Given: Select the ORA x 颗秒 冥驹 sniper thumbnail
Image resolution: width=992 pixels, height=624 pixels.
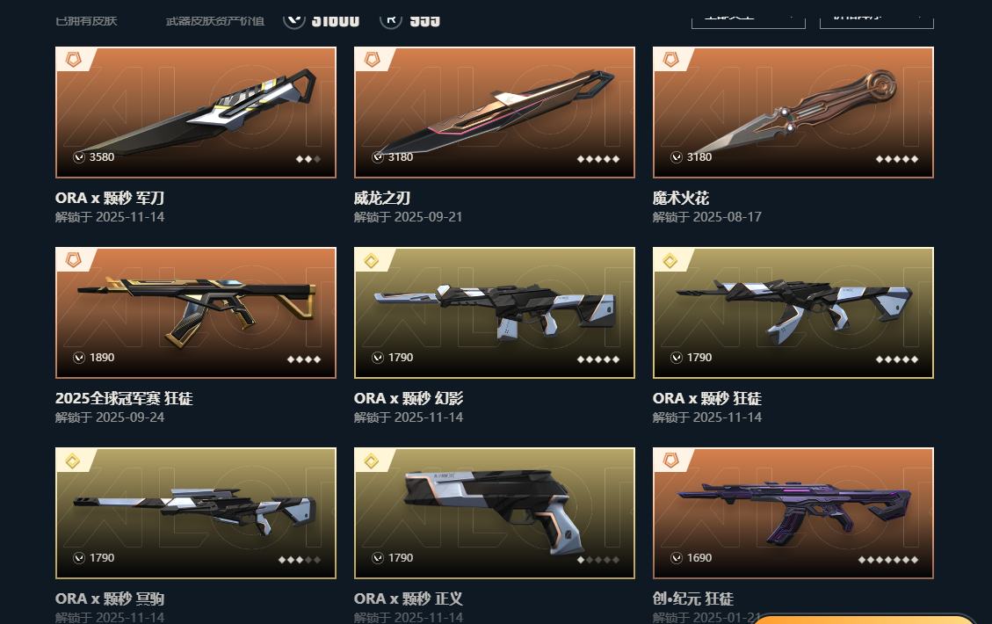Looking at the screenshot, I should pos(195,513).
